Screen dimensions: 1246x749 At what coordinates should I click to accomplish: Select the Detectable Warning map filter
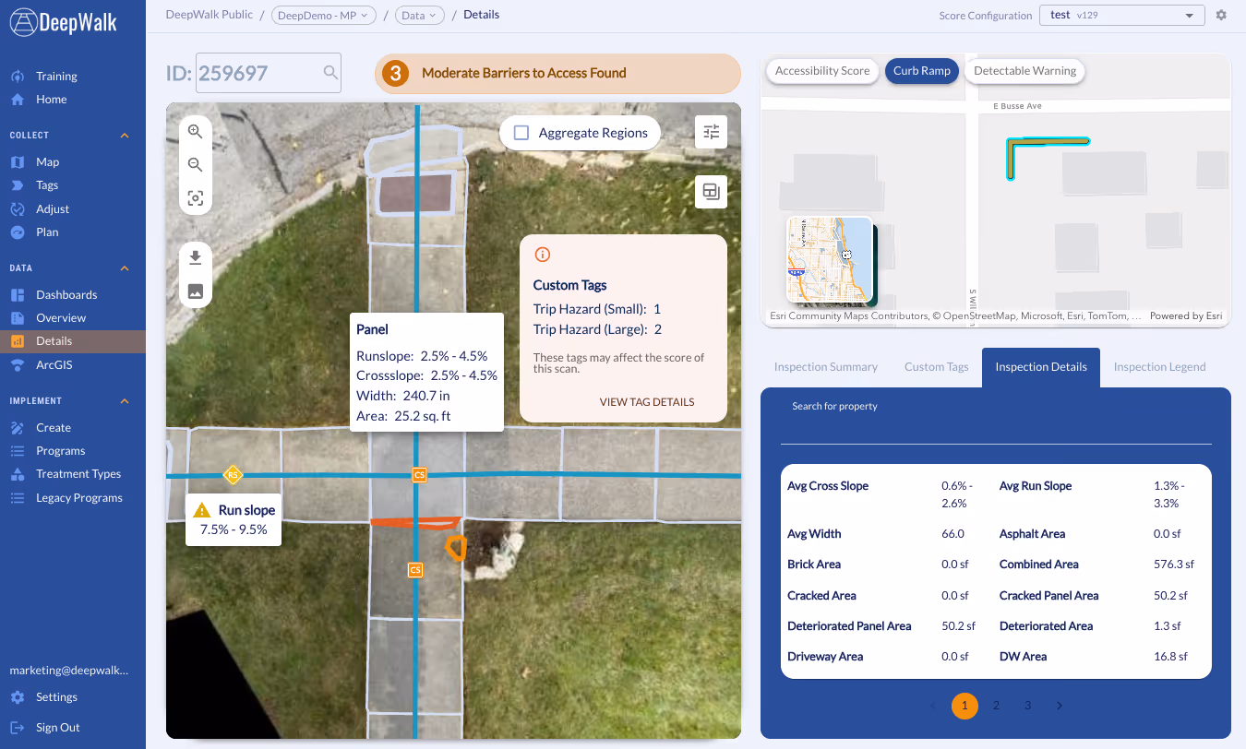pyautogui.click(x=1024, y=71)
